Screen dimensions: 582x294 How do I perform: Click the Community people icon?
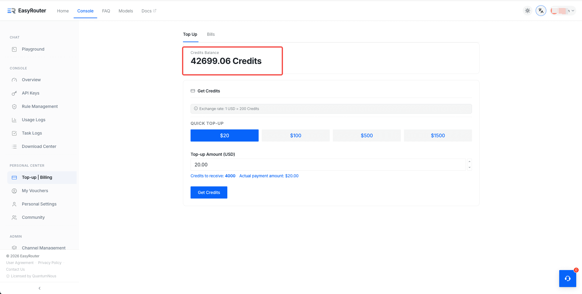pyautogui.click(x=14, y=218)
